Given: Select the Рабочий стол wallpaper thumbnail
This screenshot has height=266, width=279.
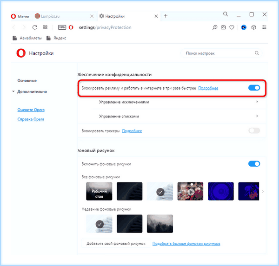Looking at the screenshot, I should 99,191.
